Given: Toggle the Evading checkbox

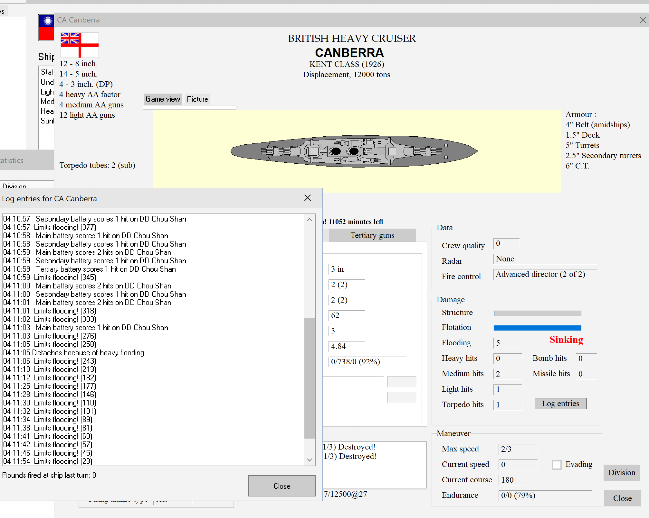Looking at the screenshot, I should tap(557, 465).
